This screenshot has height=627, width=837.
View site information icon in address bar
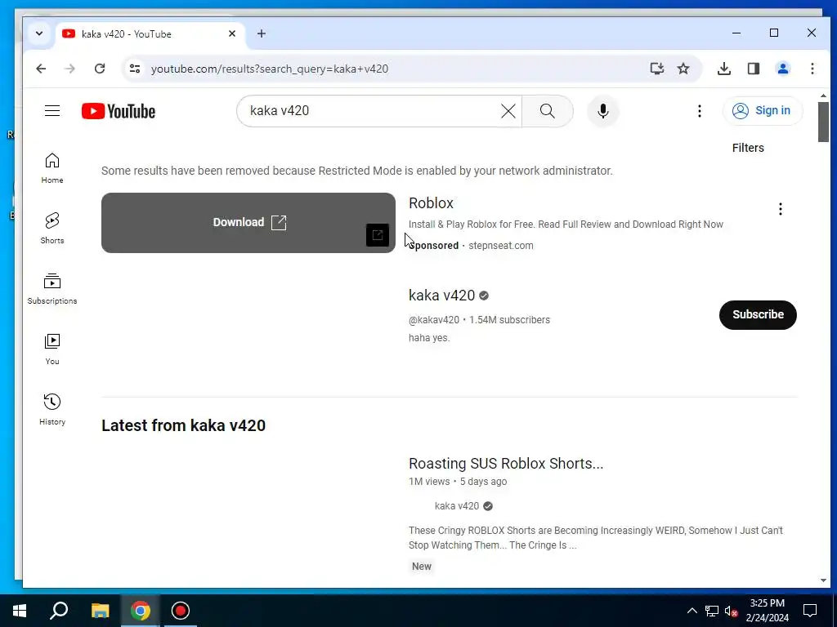coord(135,69)
